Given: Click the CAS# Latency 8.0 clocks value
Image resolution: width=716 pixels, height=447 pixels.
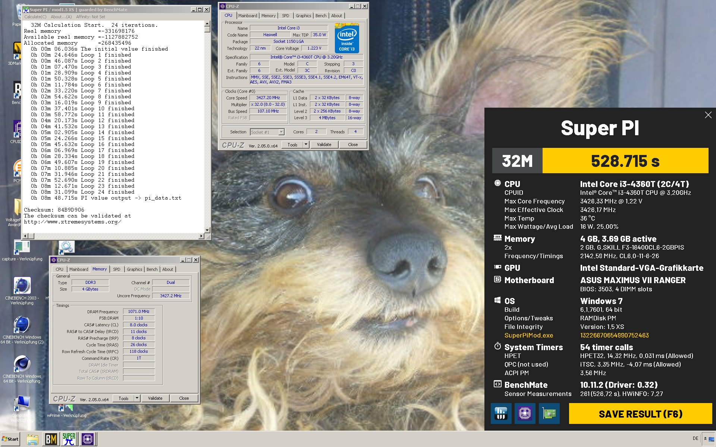Looking at the screenshot, I should click(x=139, y=325).
